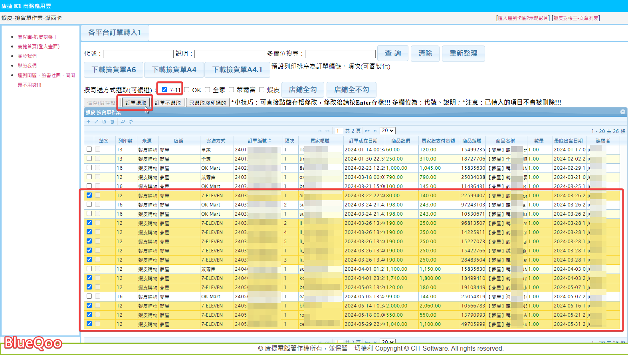Collapse the 蝦皮-撿貨單作業 grid panel
Image resolution: width=628 pixels, height=355 pixels.
click(622, 112)
